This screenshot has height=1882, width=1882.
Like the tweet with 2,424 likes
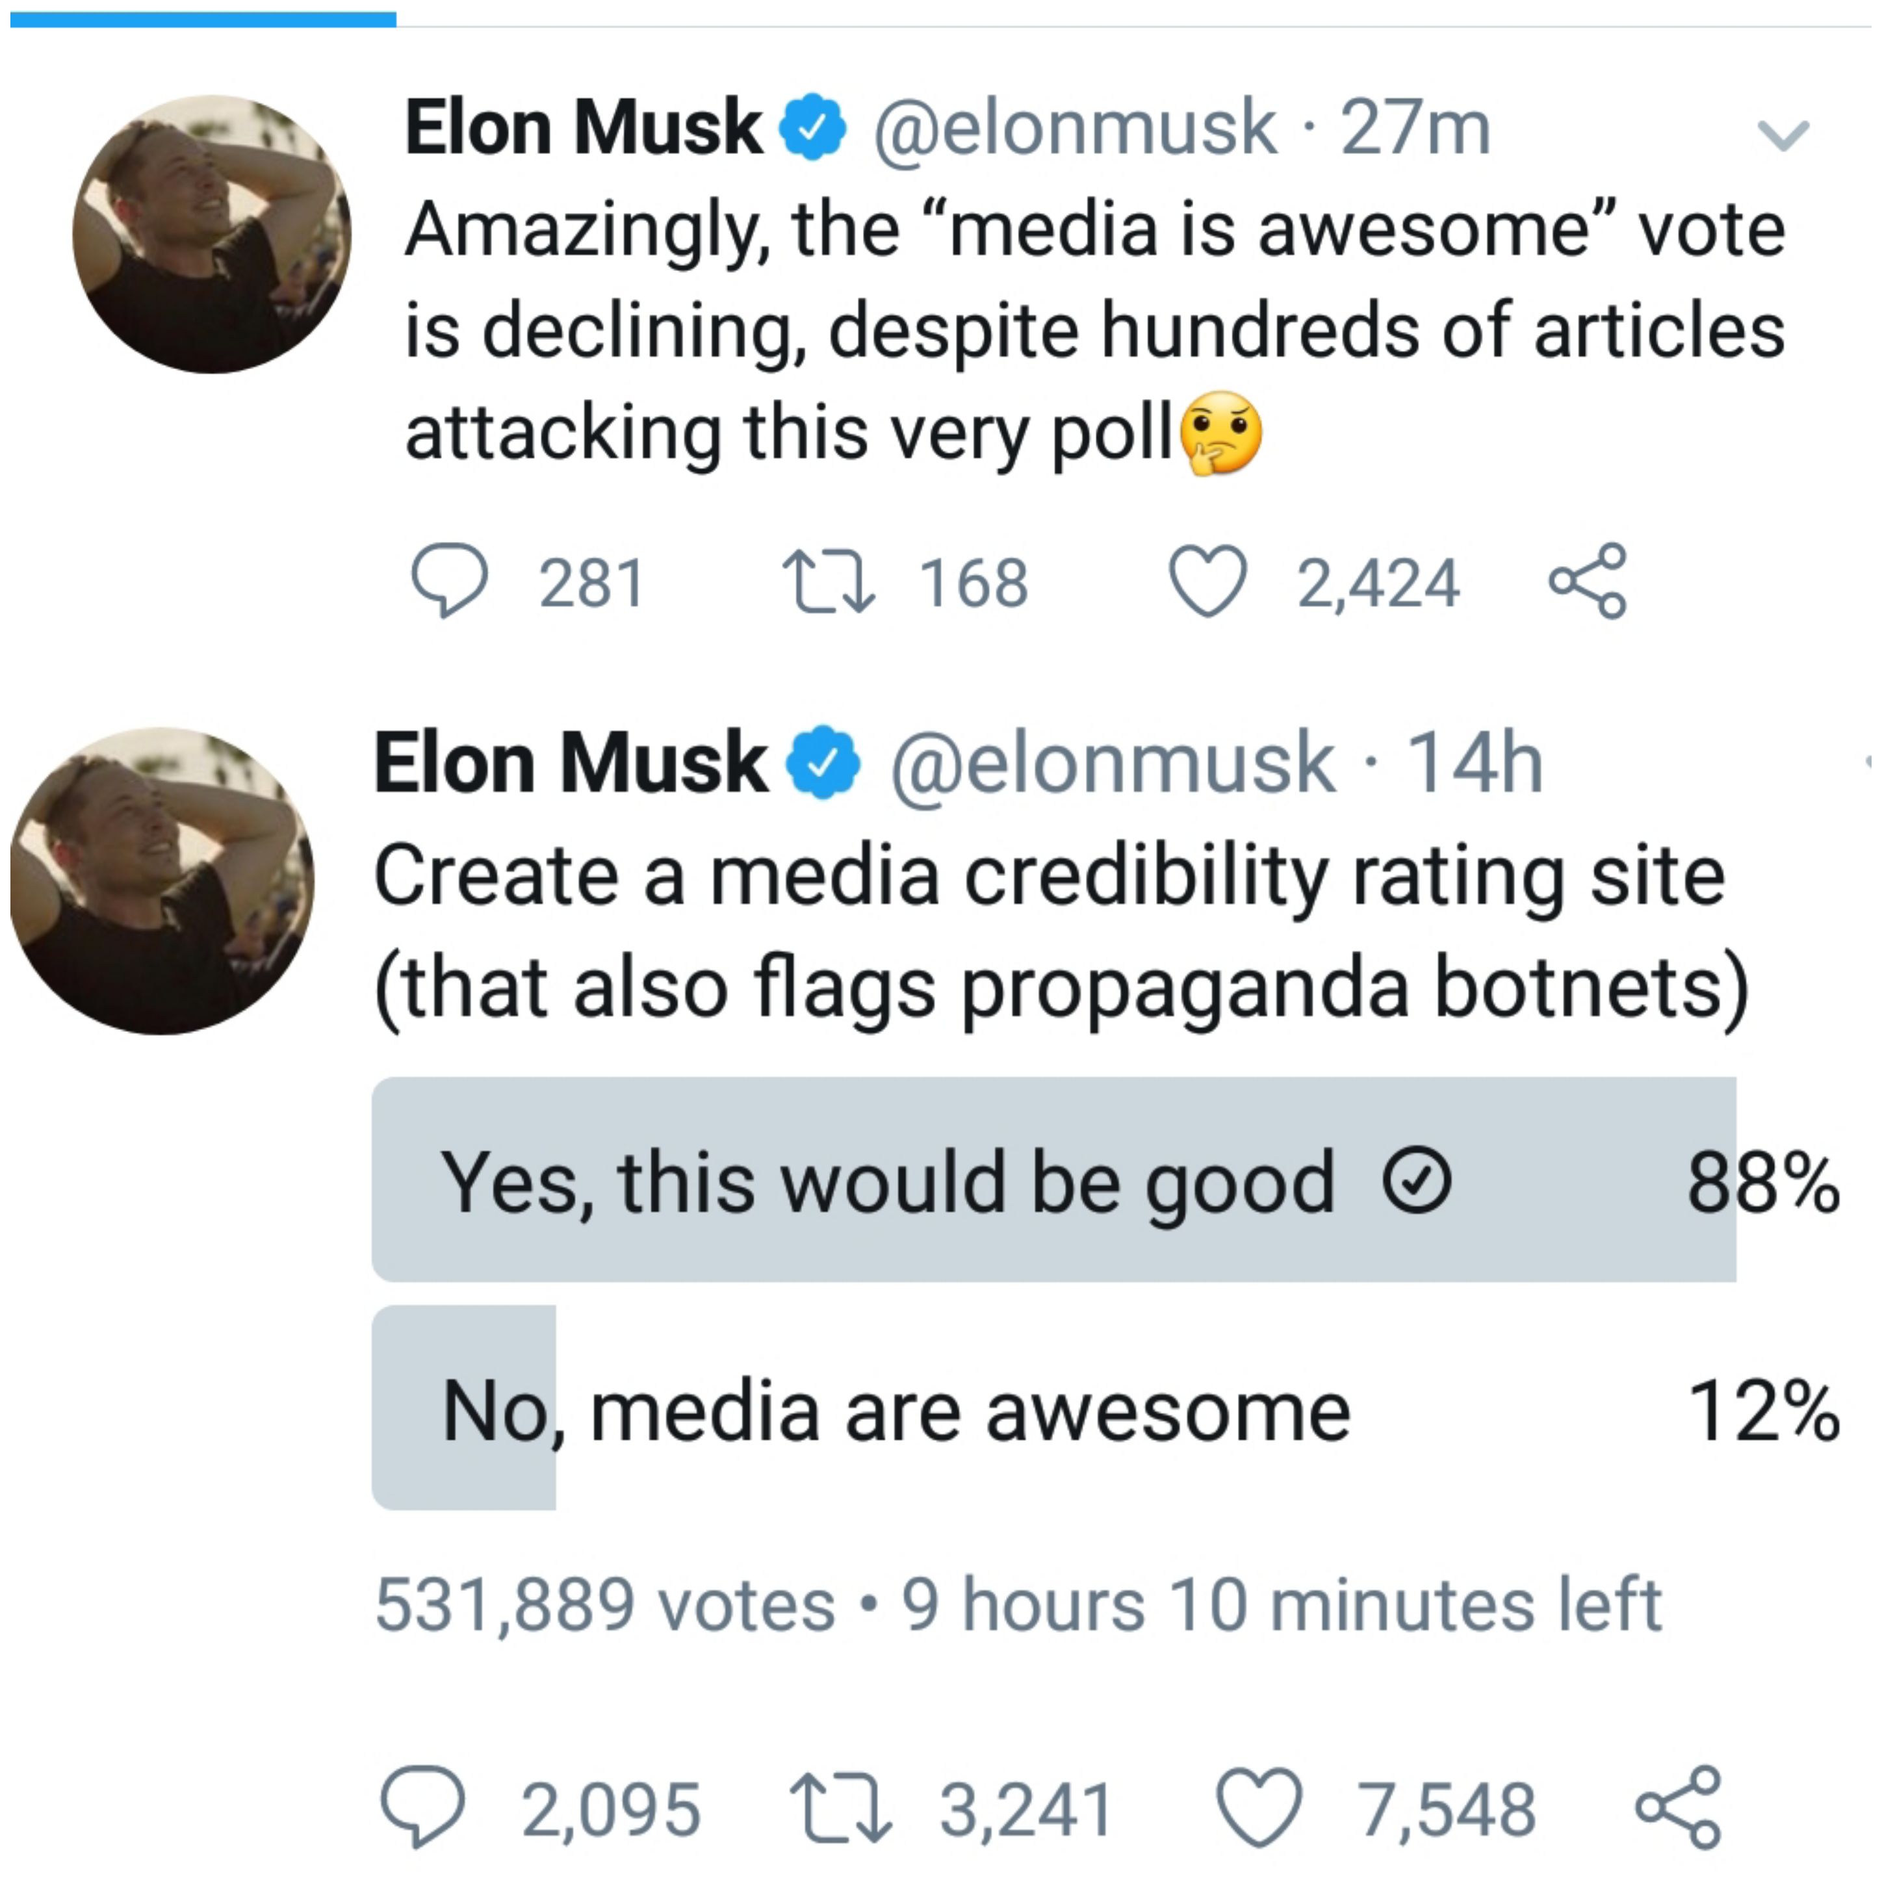tap(1207, 580)
